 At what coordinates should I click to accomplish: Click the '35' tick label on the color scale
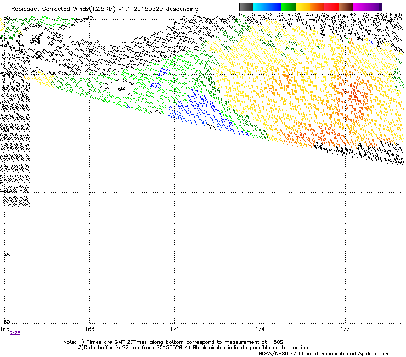coord(338,15)
